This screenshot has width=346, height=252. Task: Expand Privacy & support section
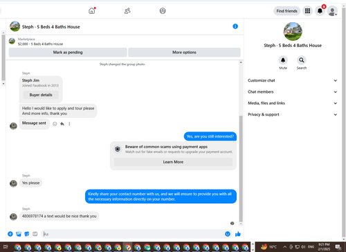pos(292,114)
